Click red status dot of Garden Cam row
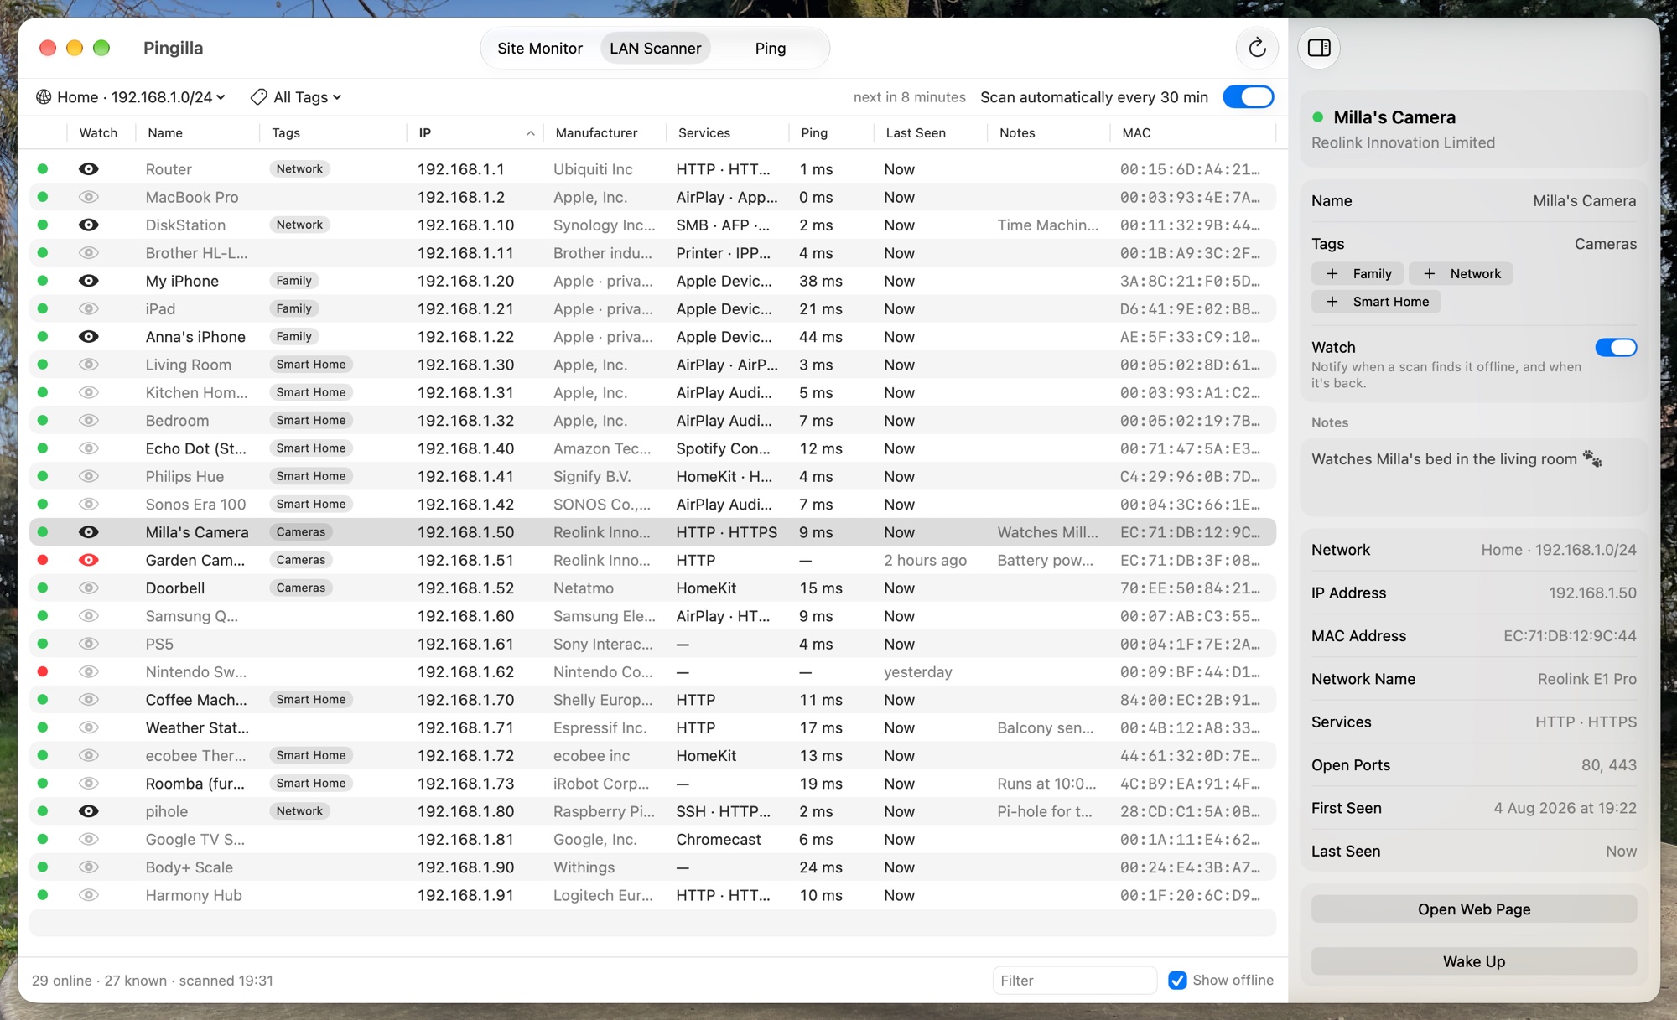The image size is (1677, 1020). pos(43,560)
